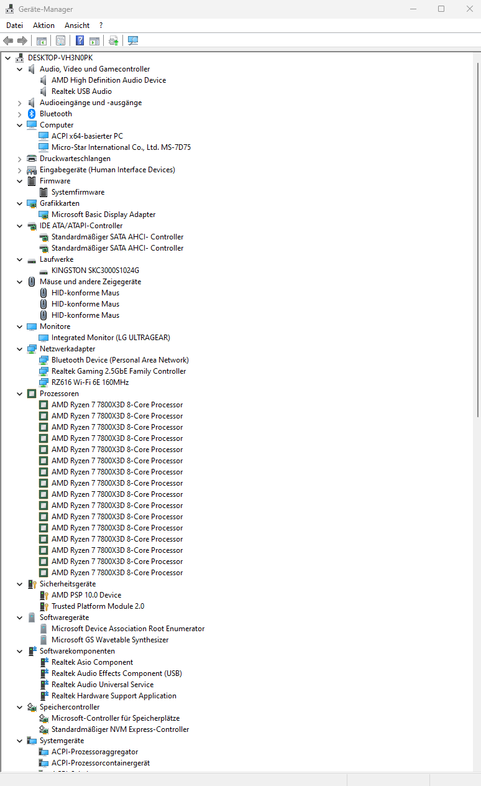Screen dimensions: 481x786
Task: Click the Back arrow in the toolbar
Action: point(8,41)
